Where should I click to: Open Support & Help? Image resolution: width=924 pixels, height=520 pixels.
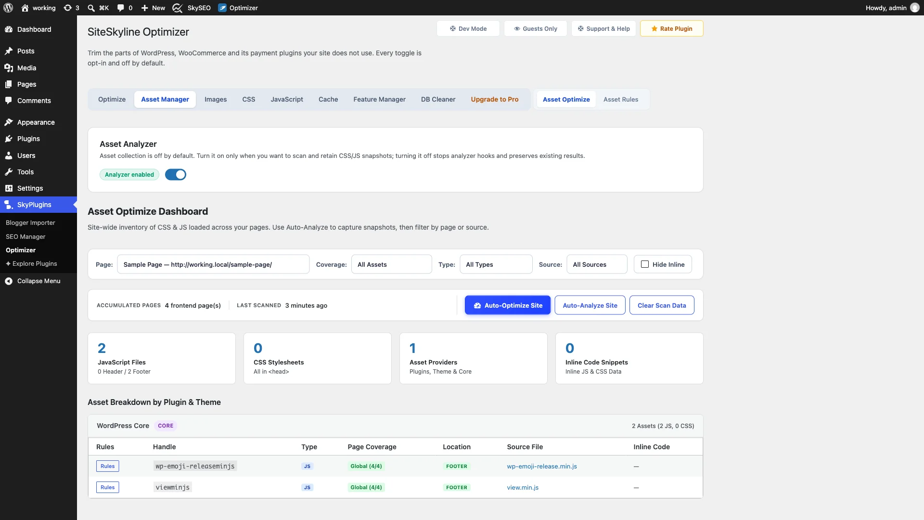tap(603, 28)
